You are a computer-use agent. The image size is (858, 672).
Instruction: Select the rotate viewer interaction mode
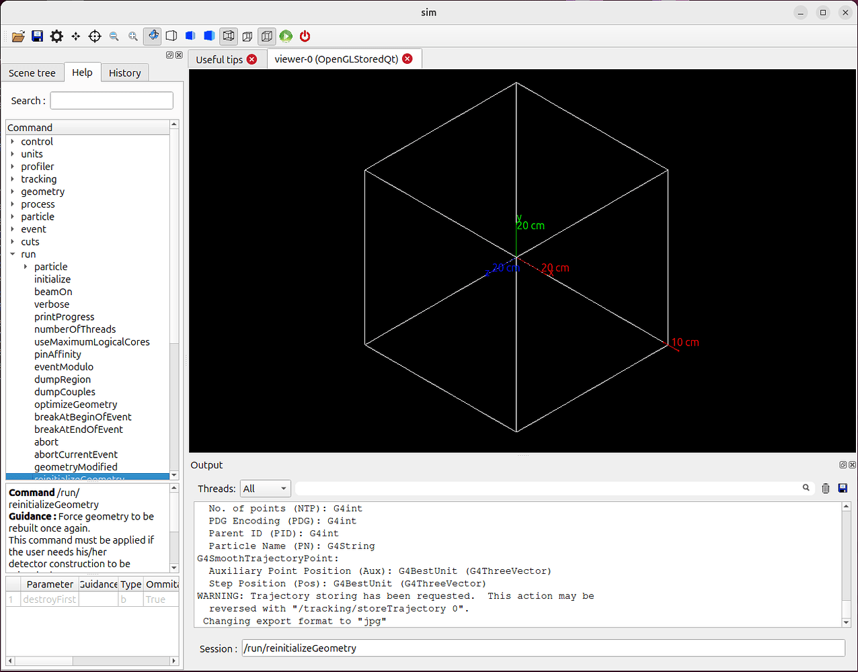pyautogui.click(x=151, y=36)
